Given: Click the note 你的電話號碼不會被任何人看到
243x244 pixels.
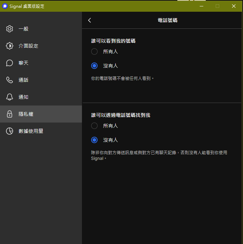Looking at the screenshot, I should [122, 78].
